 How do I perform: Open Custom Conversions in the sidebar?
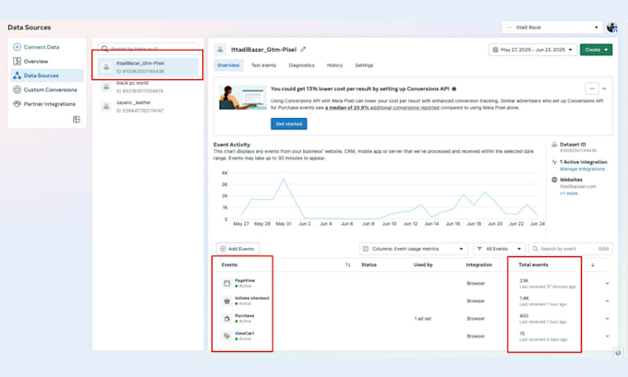46,89
